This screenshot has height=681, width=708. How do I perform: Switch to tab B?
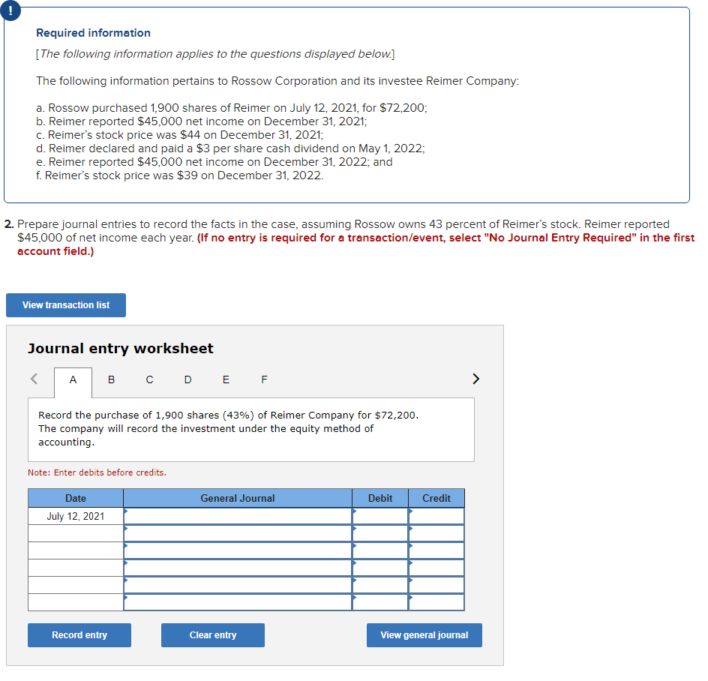(x=111, y=379)
